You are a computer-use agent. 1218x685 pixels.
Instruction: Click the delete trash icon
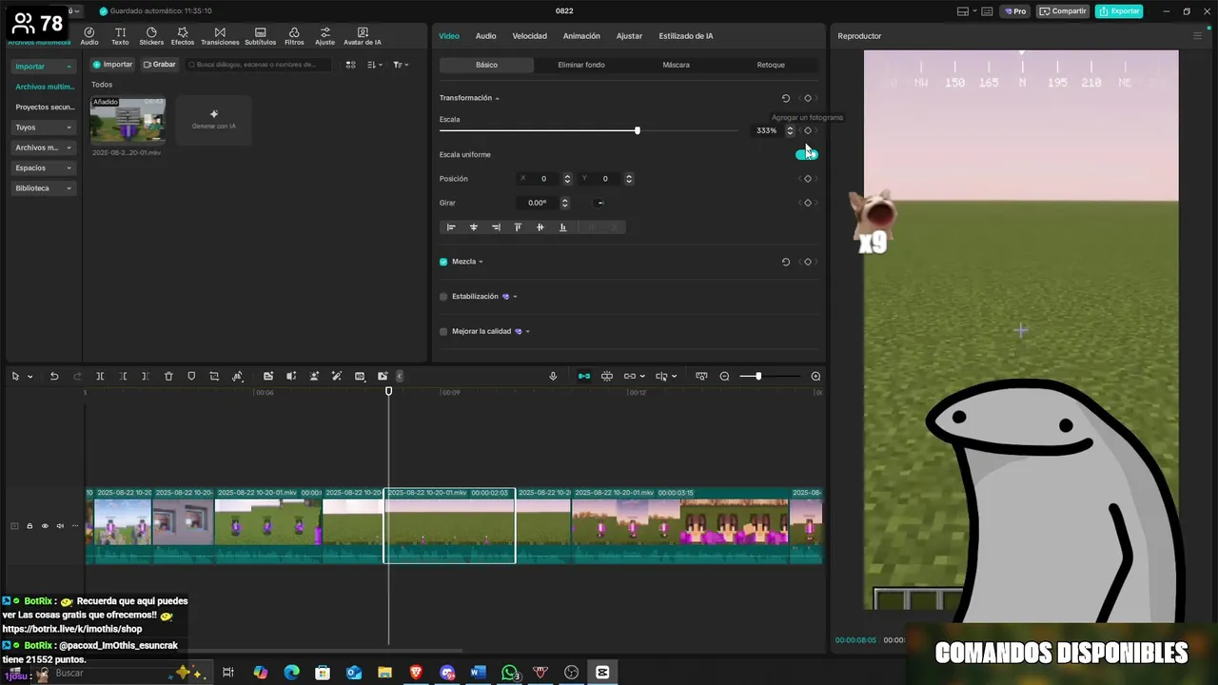click(x=168, y=377)
